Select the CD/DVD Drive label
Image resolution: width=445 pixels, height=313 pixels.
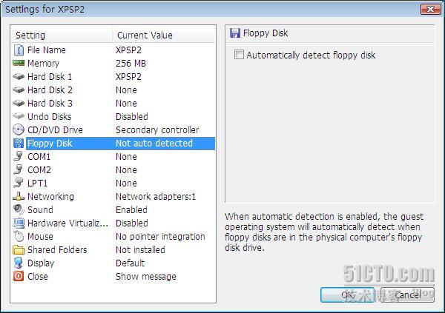tap(55, 130)
